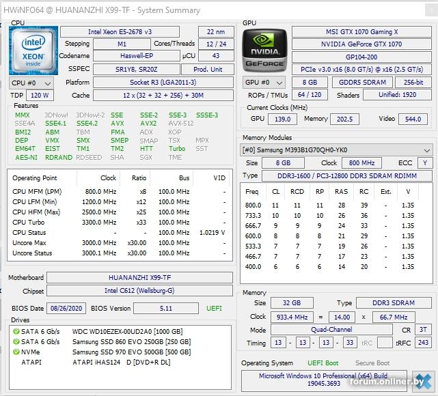Click the BIOS date 08/26/2020 field
The image size is (438, 396).
click(x=66, y=309)
